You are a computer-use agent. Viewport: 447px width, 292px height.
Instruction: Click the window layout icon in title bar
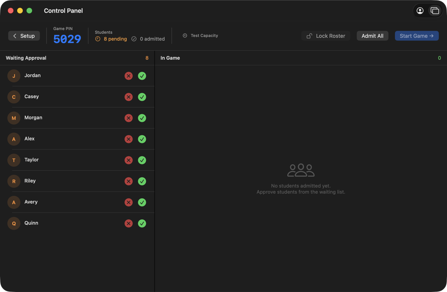click(x=435, y=11)
